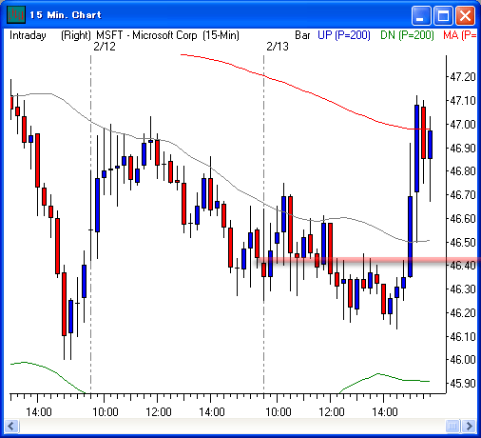Minimize the 15 Min. Chart window

pos(421,15)
